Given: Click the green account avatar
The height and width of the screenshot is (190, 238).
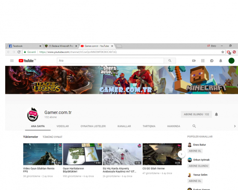Looking at the screenshot, I should [x=231, y=61].
